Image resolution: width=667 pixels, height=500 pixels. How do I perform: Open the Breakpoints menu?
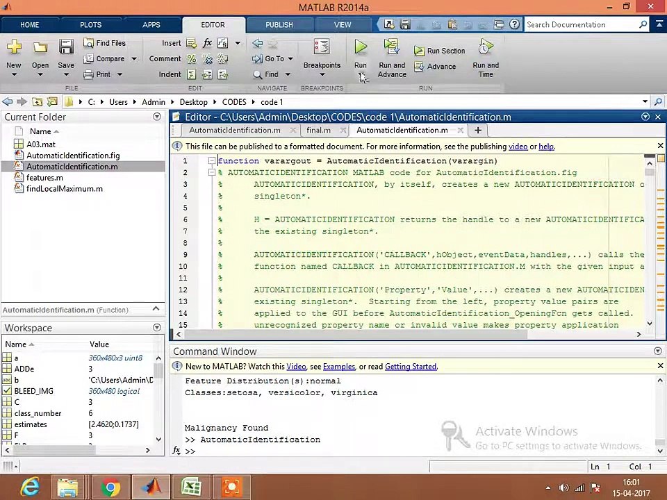[x=322, y=58]
